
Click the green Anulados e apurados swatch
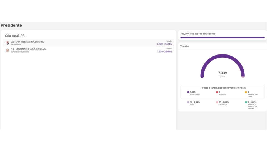click(246, 102)
